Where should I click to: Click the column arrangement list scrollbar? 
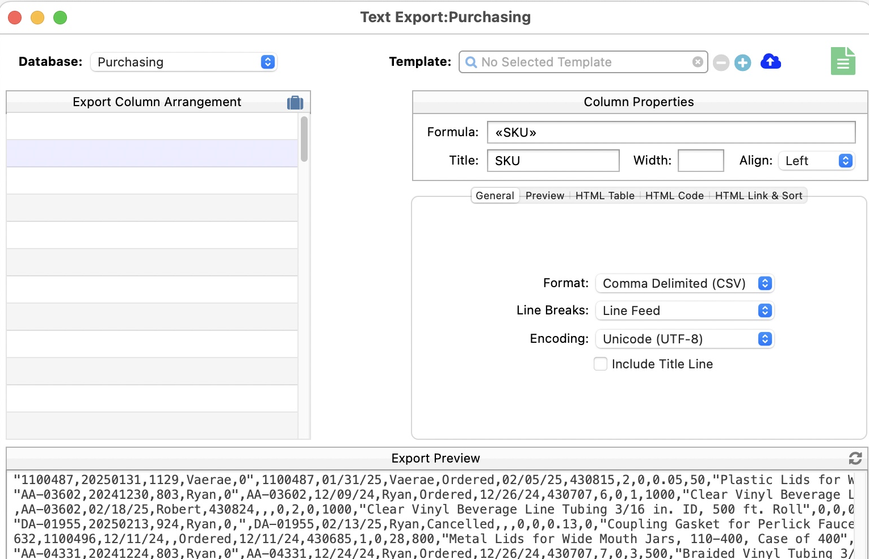pyautogui.click(x=304, y=139)
